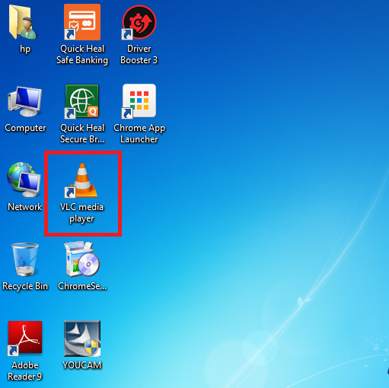Click Quick Heal Secure Browser globe icon
Screen dimensions: 389x388
pyautogui.click(x=81, y=101)
